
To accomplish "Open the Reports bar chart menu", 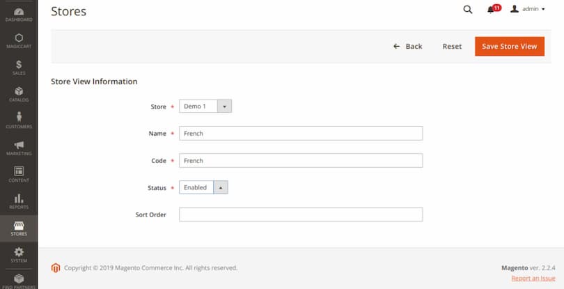I will (x=19, y=201).
